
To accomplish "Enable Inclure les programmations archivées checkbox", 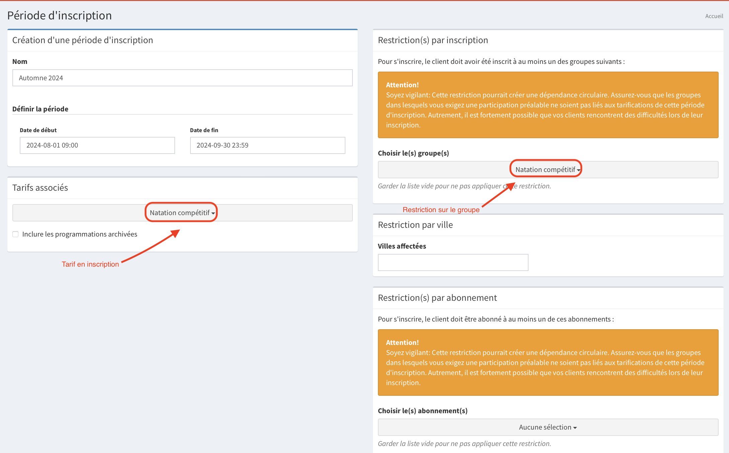I will [x=15, y=234].
